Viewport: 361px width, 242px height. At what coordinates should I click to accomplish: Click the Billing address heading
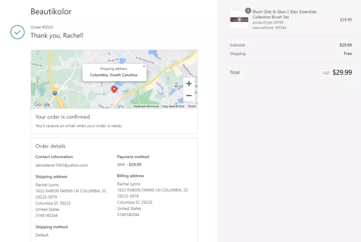130,176
